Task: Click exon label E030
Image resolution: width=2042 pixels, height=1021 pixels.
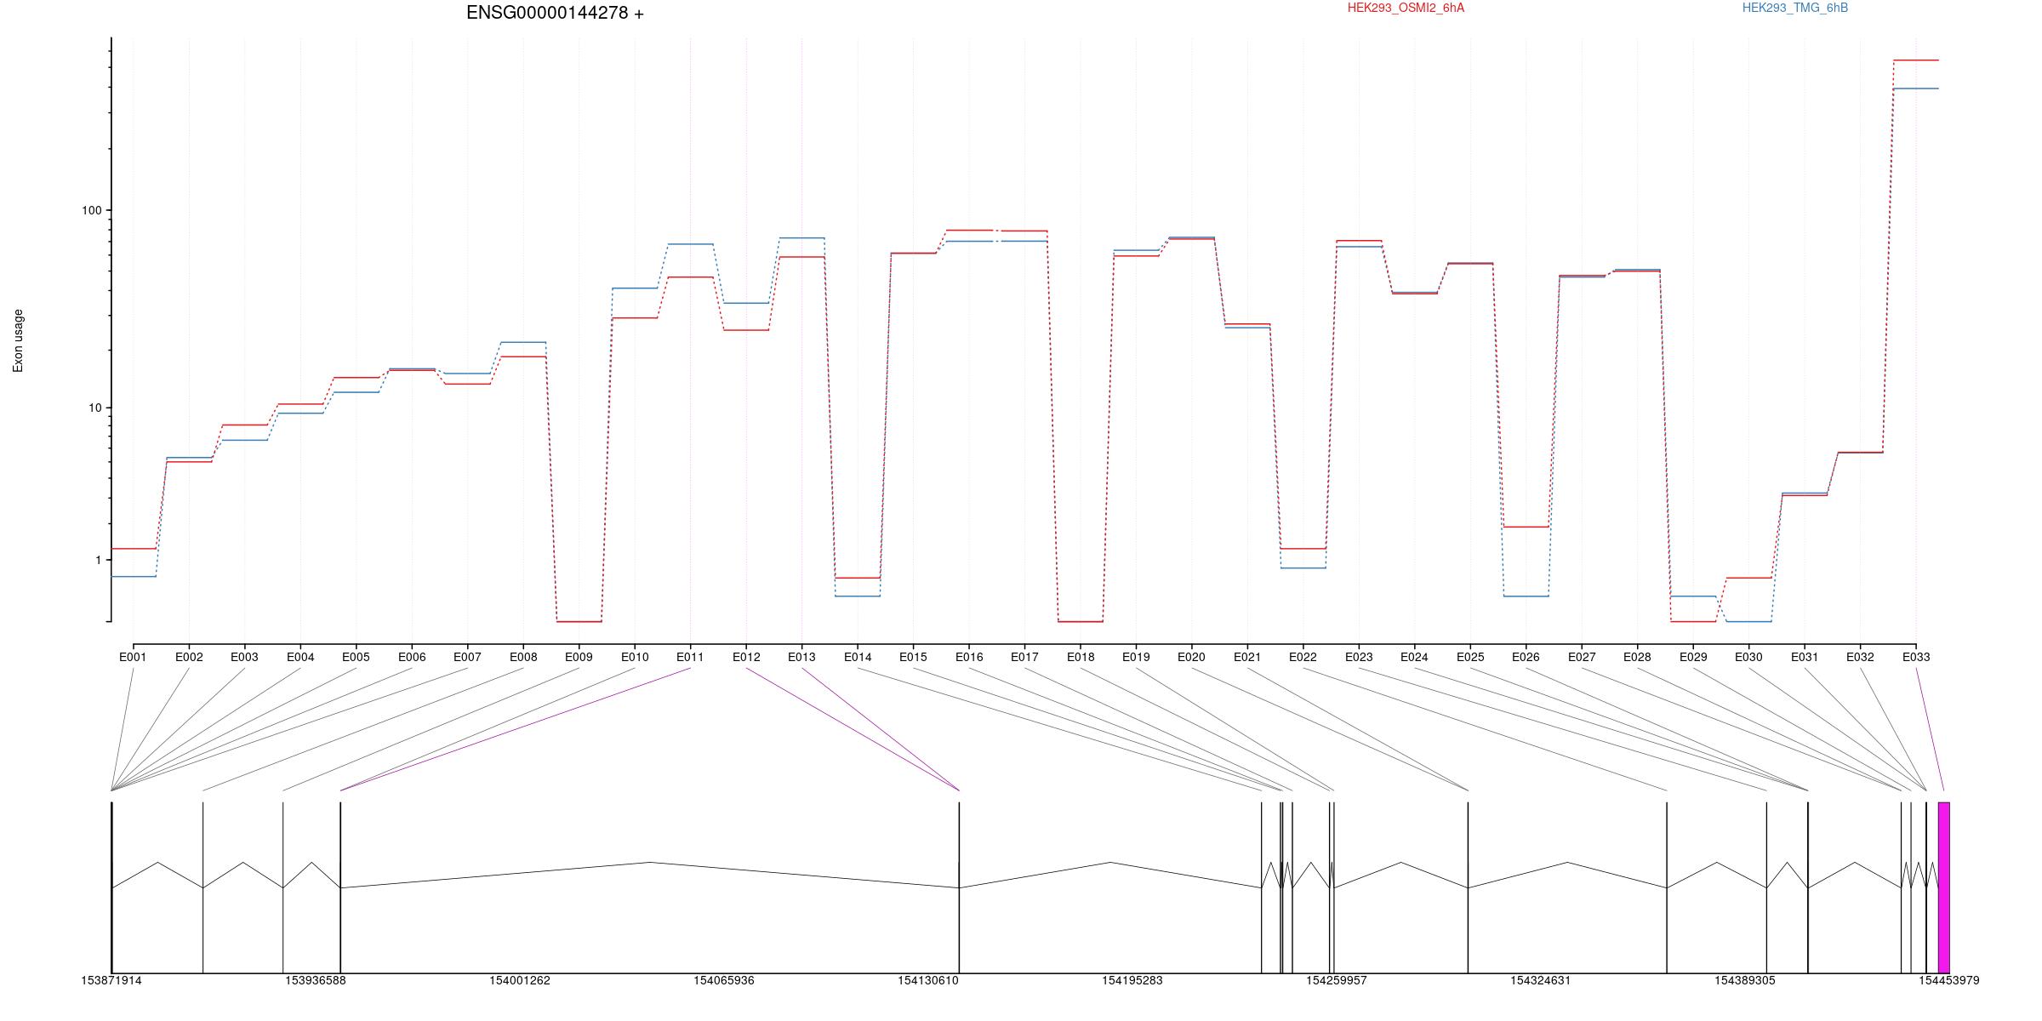Action: [1748, 657]
